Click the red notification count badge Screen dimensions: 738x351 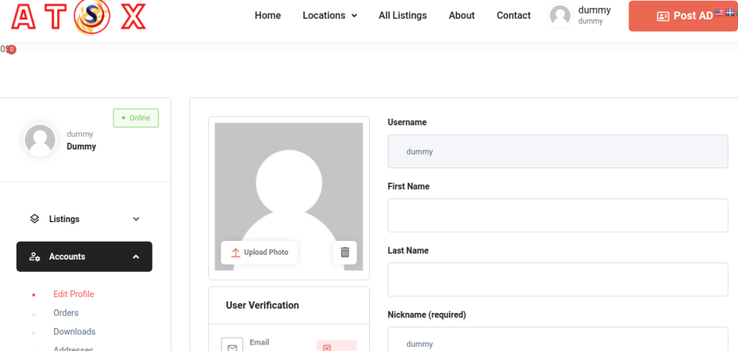pos(11,49)
